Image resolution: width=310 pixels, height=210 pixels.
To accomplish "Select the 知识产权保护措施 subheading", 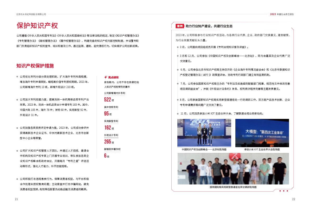I will [x=35, y=66].
